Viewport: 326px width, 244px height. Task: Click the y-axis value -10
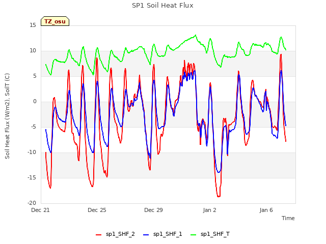32,152
